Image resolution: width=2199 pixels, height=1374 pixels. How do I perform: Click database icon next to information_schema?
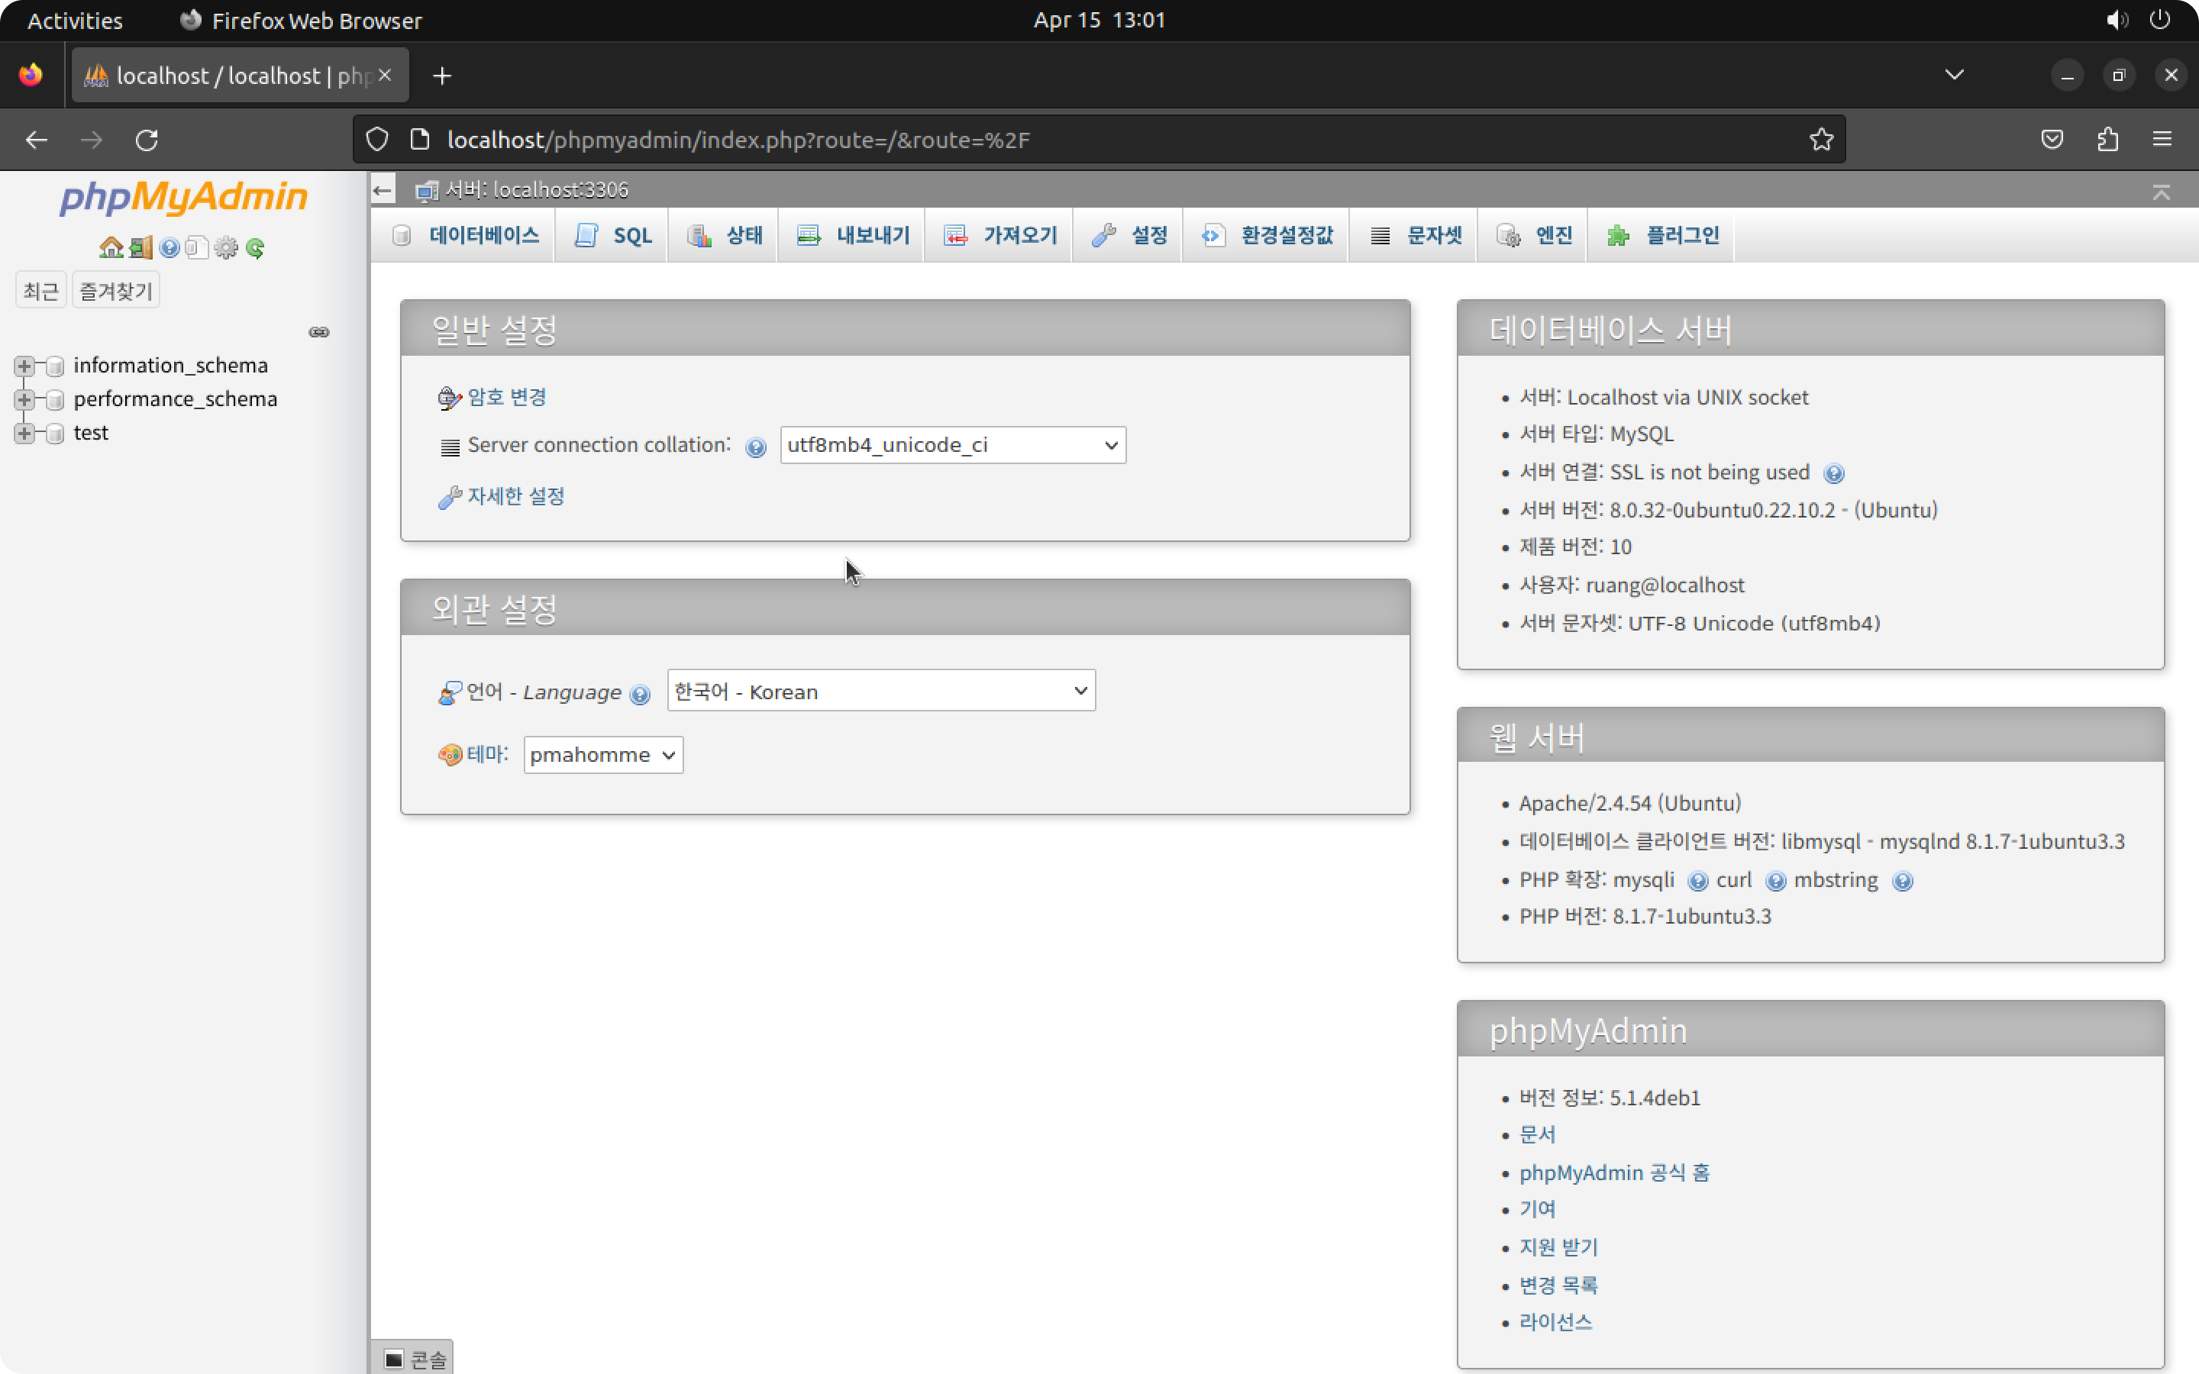[54, 366]
